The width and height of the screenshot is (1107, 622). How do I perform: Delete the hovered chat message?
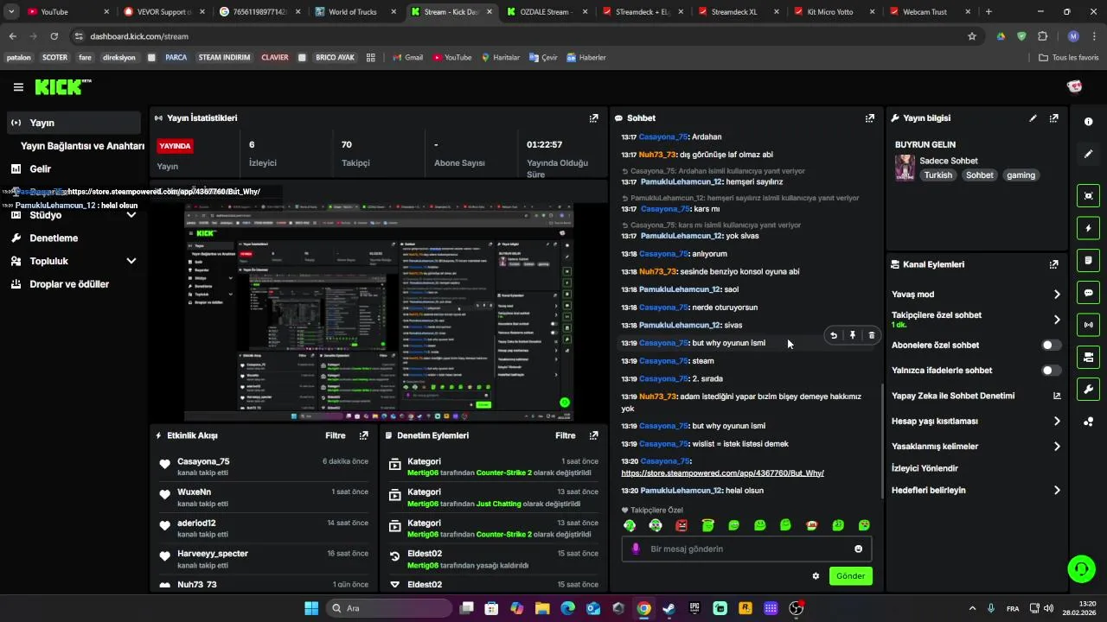click(871, 335)
